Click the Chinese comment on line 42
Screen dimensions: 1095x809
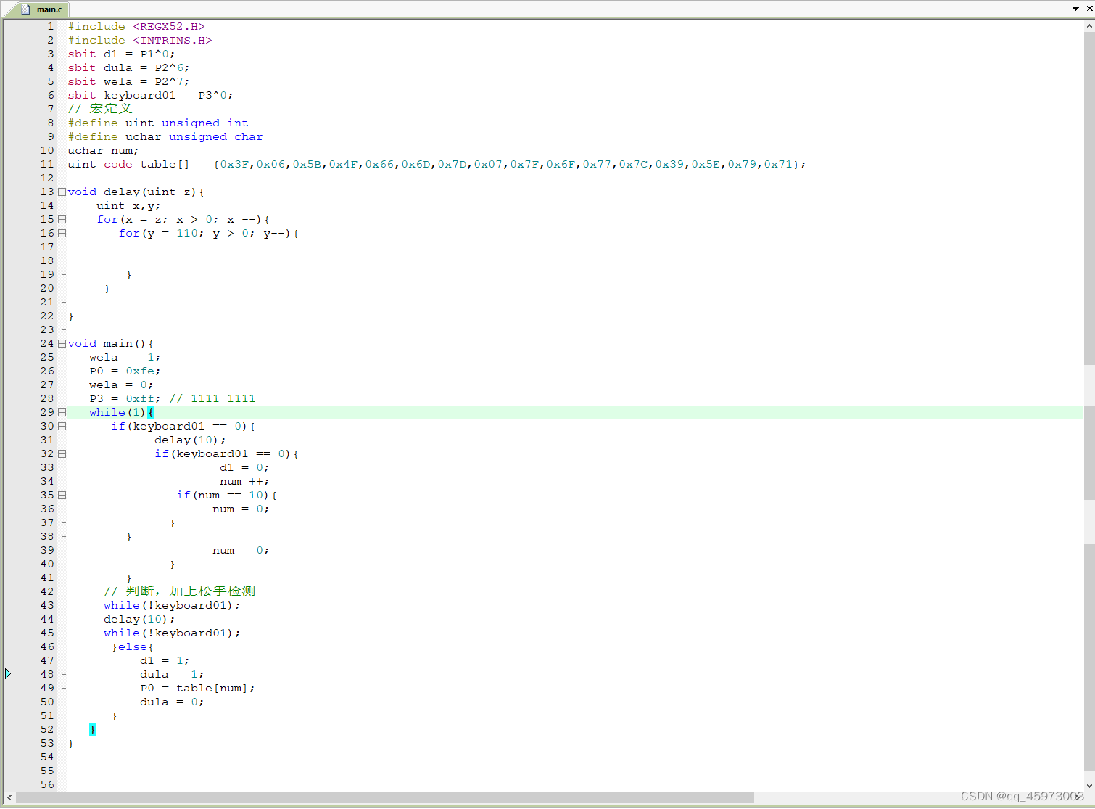[179, 592]
